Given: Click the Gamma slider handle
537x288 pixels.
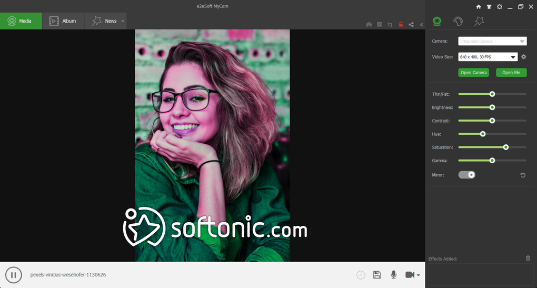Looking at the screenshot, I should (492, 160).
